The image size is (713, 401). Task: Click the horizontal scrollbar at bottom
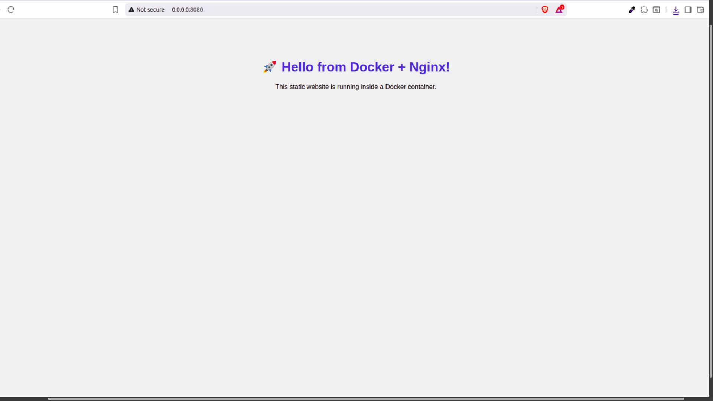tap(366, 399)
